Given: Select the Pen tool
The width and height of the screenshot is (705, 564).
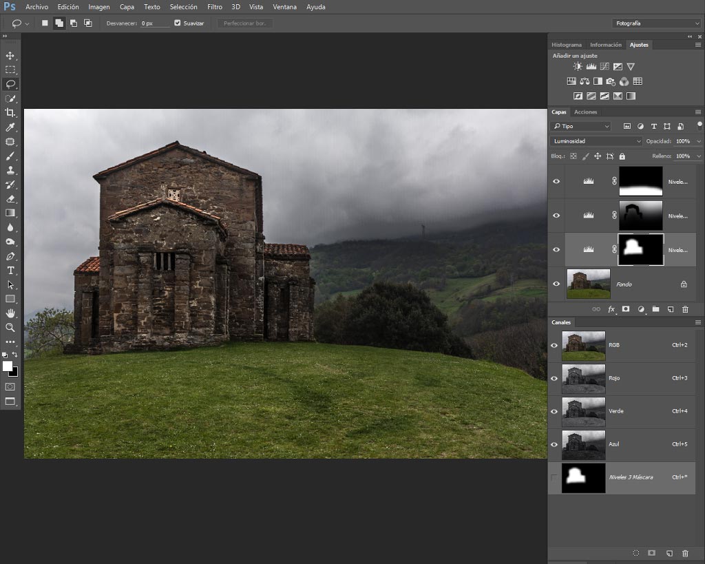Looking at the screenshot, I should (10, 256).
